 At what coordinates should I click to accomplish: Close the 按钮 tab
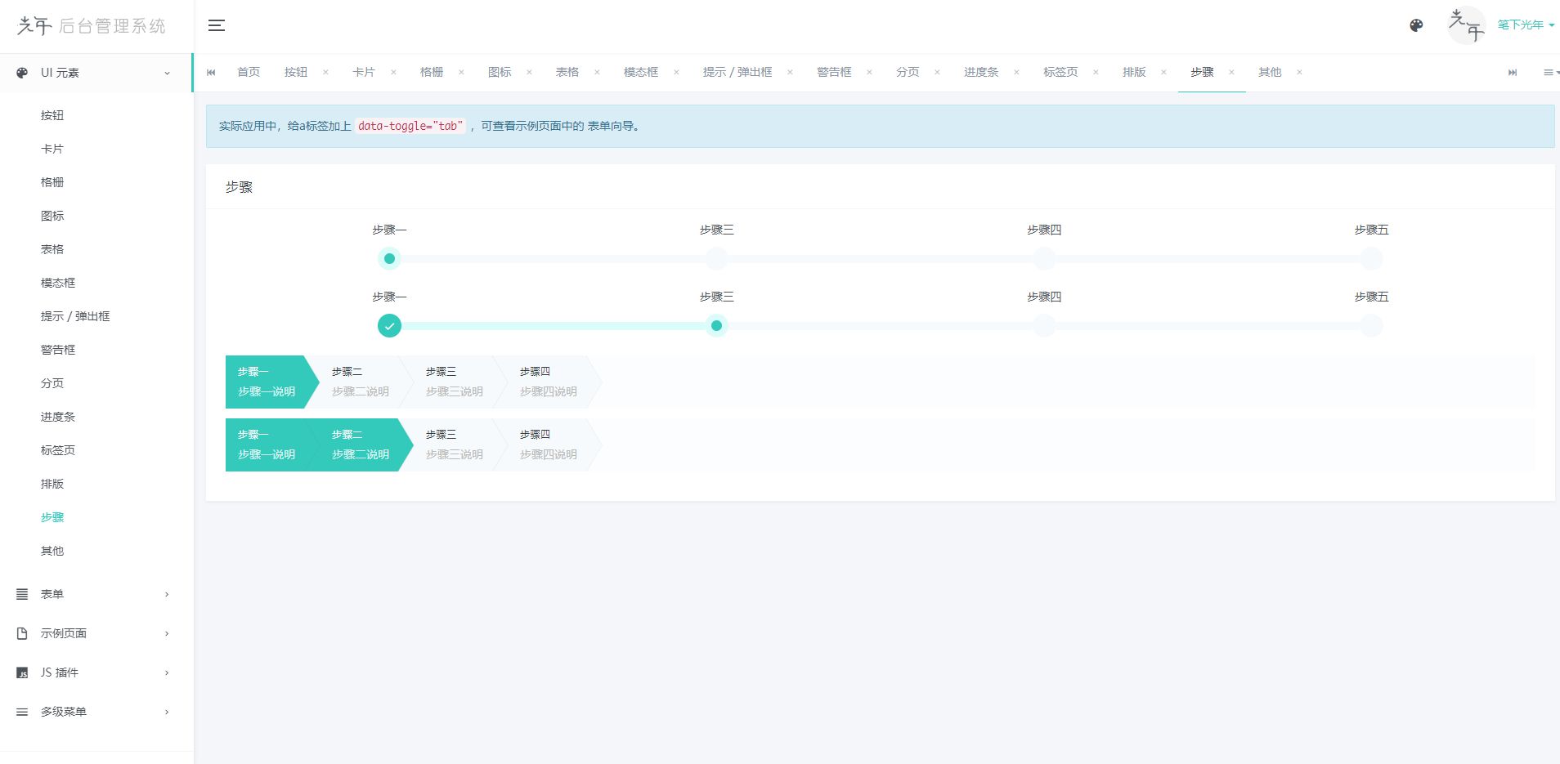325,72
